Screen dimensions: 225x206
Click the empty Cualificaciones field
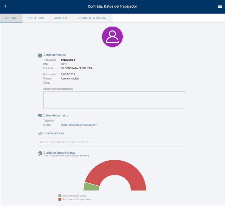(x=112, y=142)
